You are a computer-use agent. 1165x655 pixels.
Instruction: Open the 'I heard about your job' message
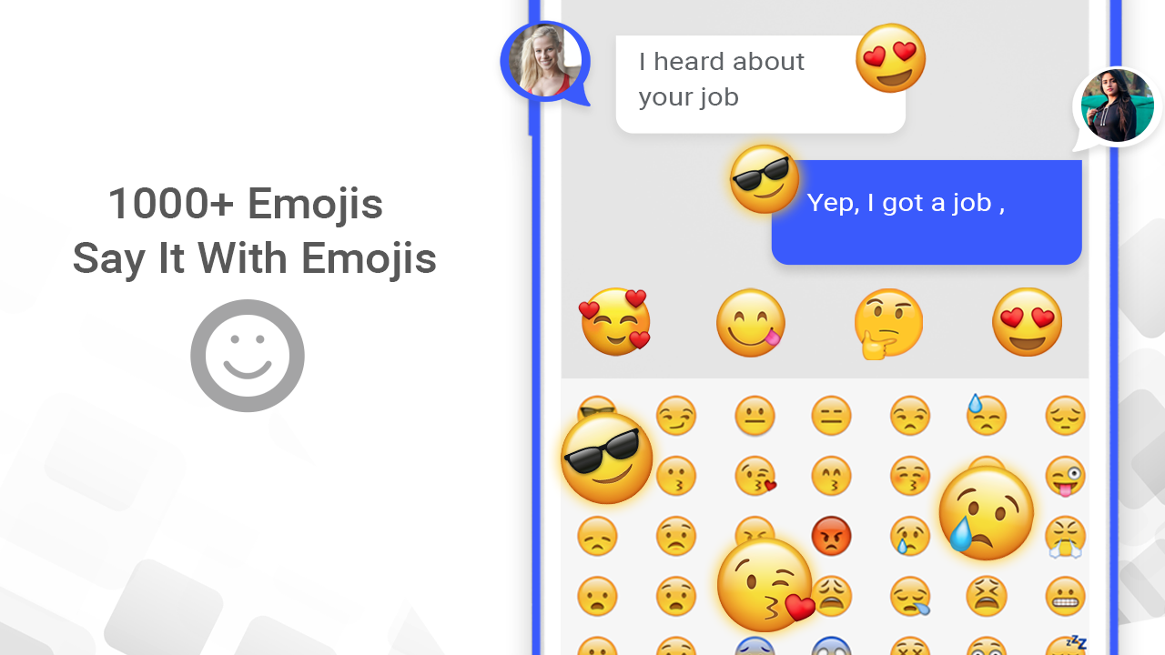(760, 85)
